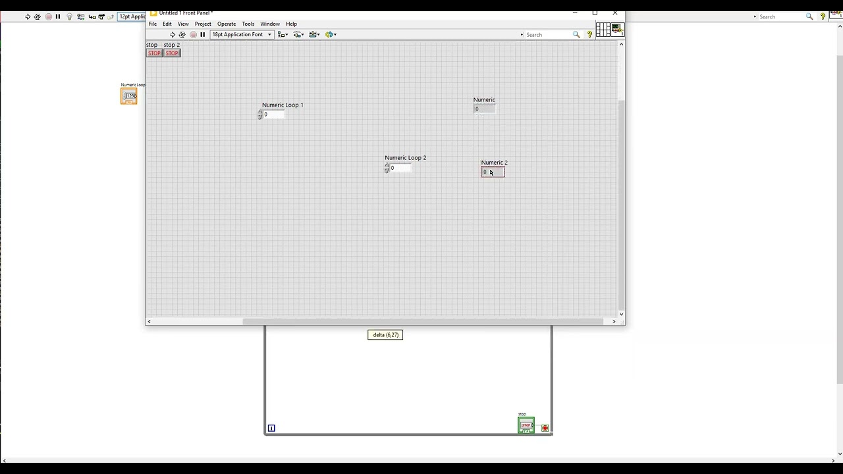Click loop condition terminal red stop
Image resolution: width=843 pixels, height=474 pixels.
[x=545, y=428]
